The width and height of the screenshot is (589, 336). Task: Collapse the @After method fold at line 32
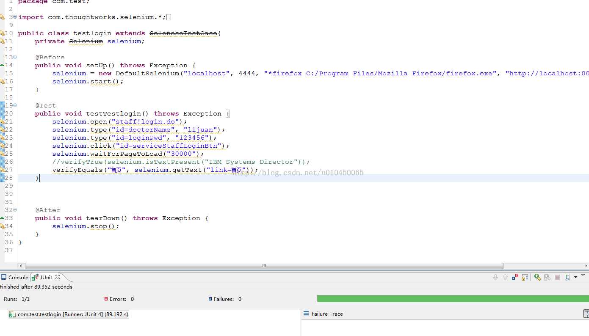tap(15, 209)
